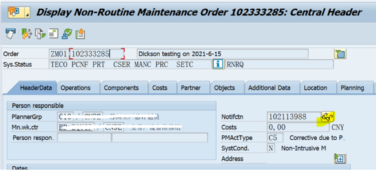Click the first toolbar icon with hat

[10, 34]
